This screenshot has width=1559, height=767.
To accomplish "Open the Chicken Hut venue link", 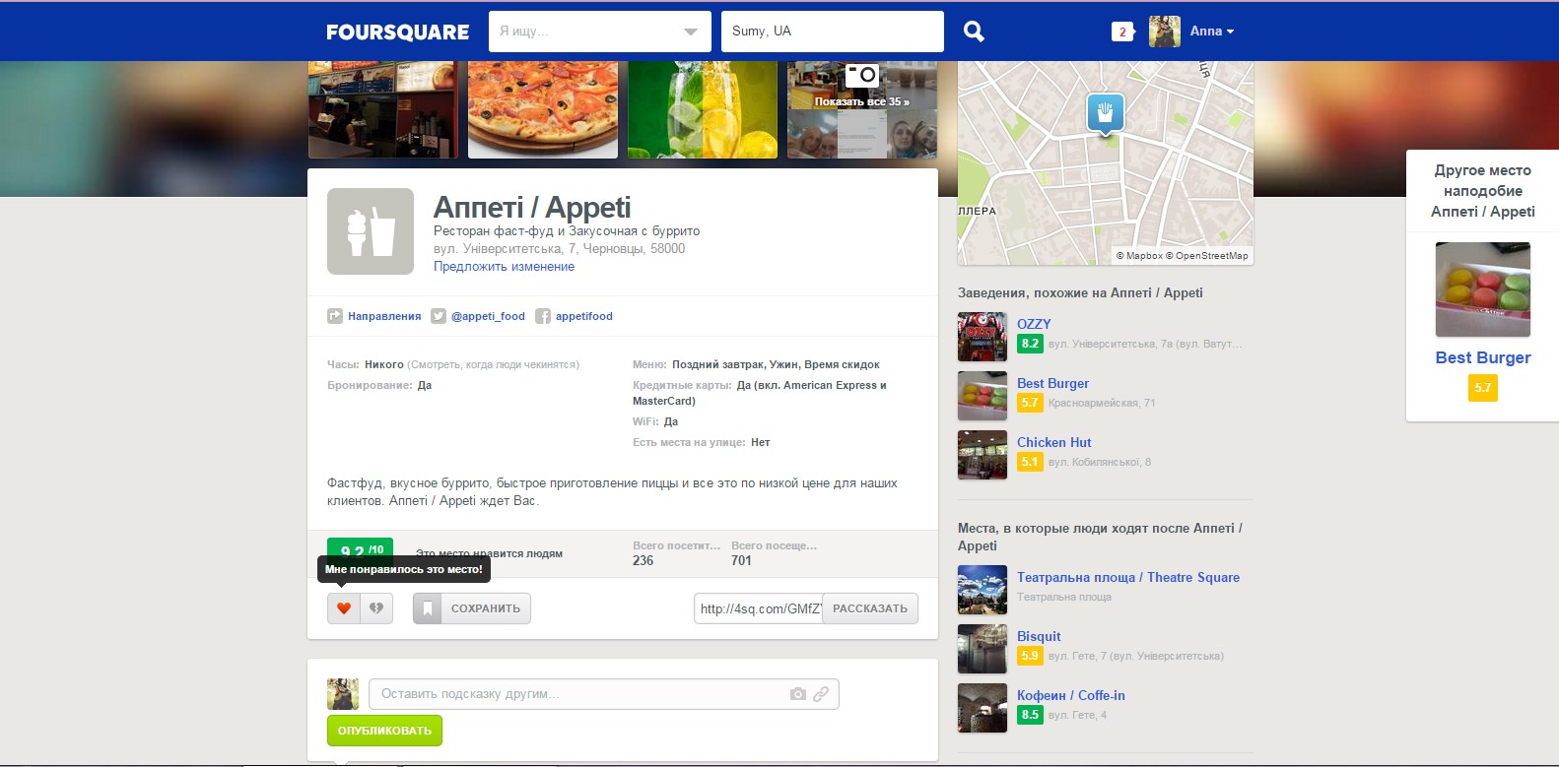I will (1053, 442).
